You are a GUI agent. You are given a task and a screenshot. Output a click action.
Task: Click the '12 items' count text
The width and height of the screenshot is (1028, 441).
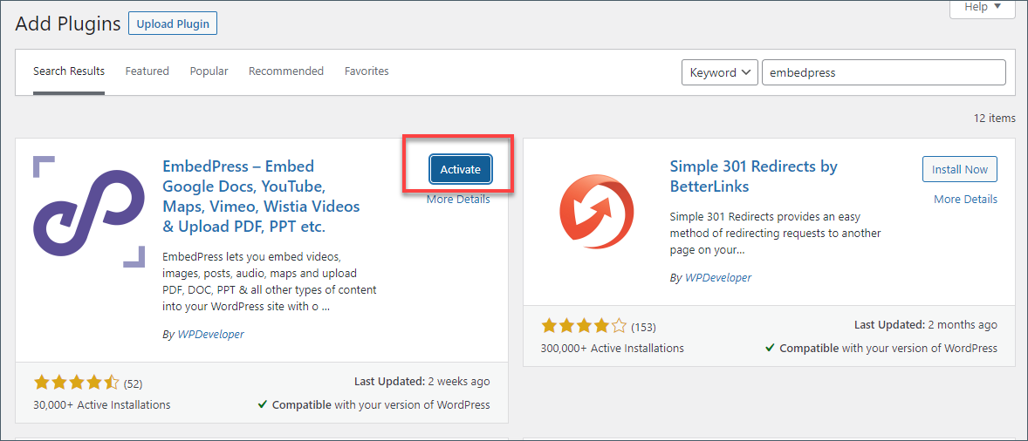994,119
